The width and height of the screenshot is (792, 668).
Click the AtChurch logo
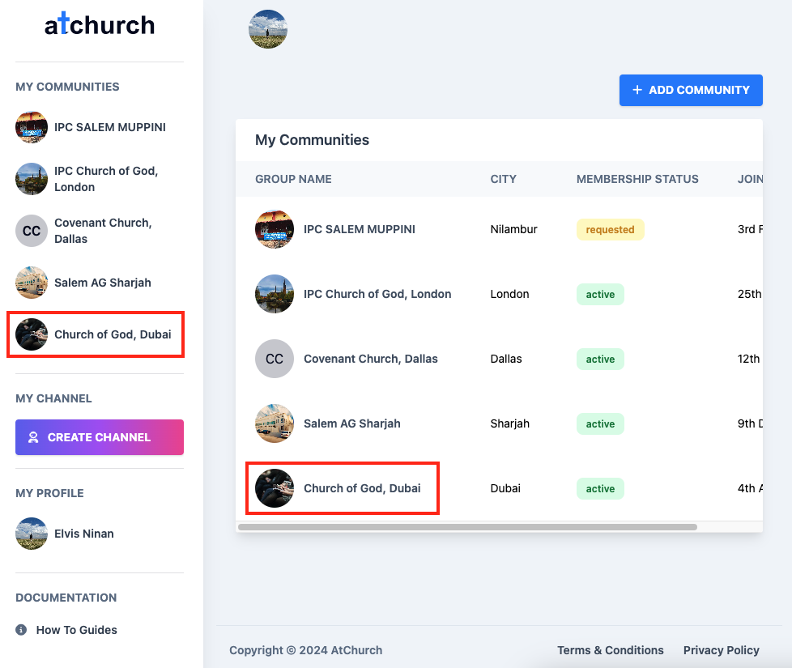point(100,25)
